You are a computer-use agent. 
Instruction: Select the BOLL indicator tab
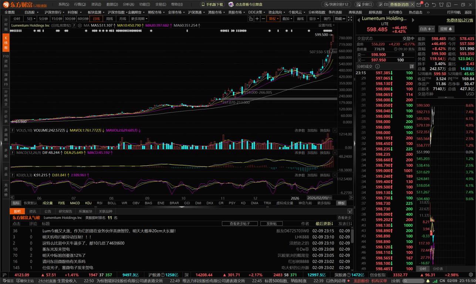(x=112, y=203)
